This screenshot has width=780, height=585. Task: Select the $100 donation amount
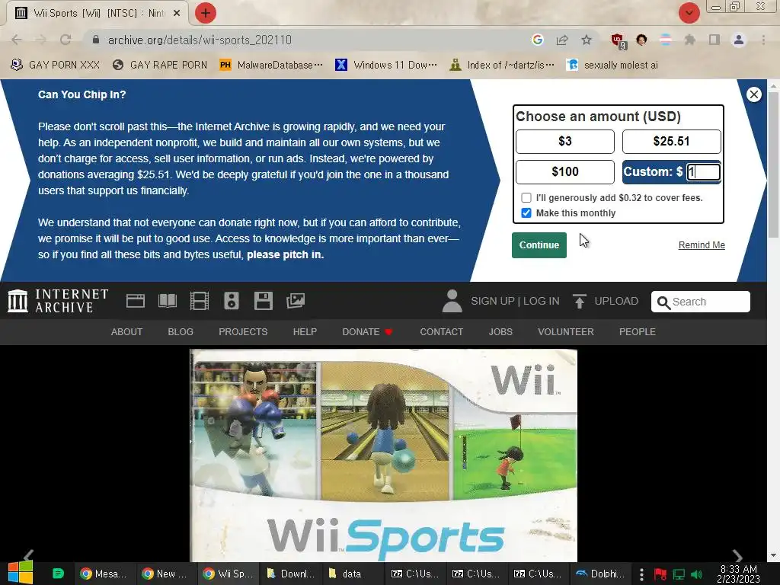[565, 171]
